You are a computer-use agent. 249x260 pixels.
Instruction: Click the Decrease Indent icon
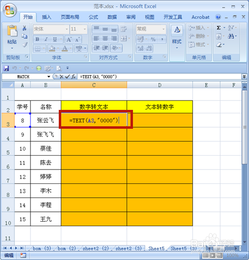pyautogui.click(x=96, y=48)
